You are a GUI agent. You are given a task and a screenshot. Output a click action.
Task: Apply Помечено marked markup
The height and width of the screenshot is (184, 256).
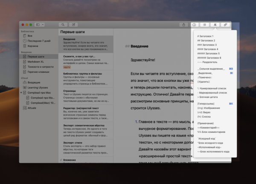[204, 78]
